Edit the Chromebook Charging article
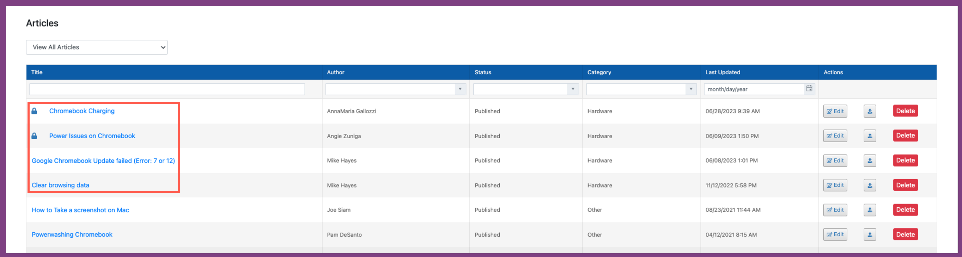This screenshot has width=962, height=257. 835,111
